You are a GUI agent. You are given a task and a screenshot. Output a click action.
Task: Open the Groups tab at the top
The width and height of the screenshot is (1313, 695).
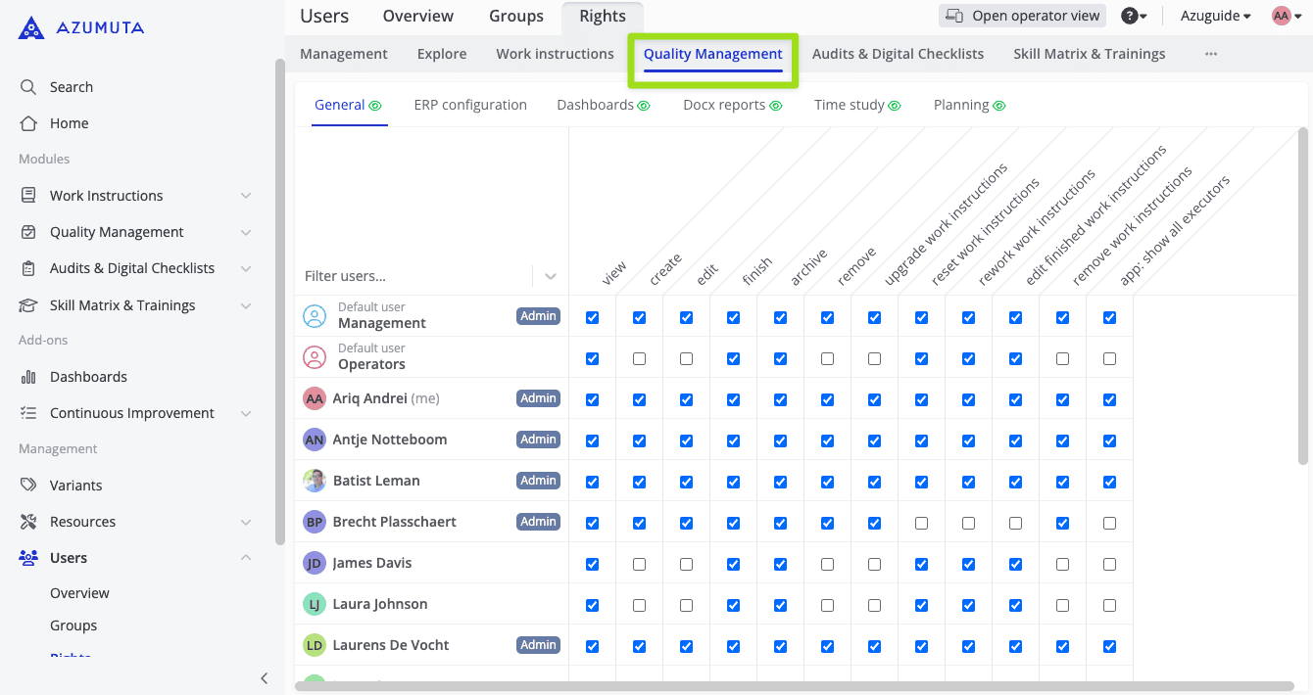516,16
